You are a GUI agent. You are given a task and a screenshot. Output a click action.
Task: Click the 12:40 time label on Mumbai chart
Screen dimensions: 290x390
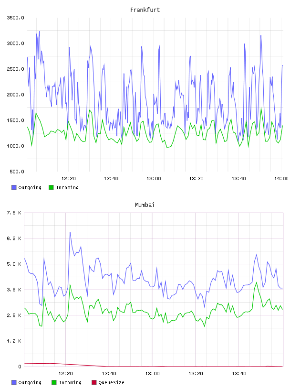pyautogui.click(x=109, y=373)
